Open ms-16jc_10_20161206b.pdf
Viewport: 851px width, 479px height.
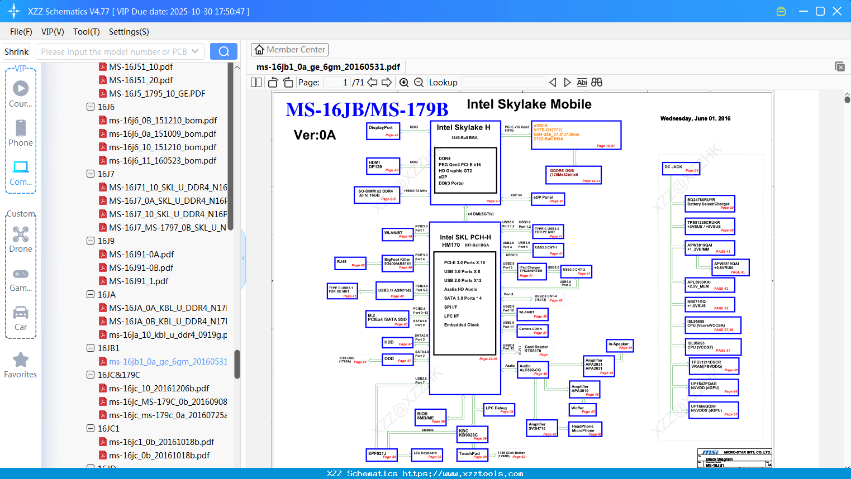click(159, 388)
